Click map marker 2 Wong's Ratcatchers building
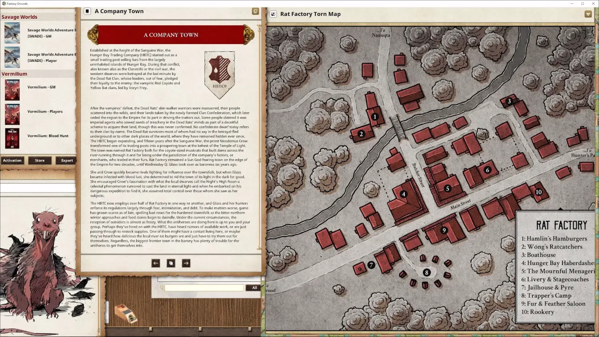Image resolution: width=599 pixels, height=337 pixels. [x=361, y=134]
